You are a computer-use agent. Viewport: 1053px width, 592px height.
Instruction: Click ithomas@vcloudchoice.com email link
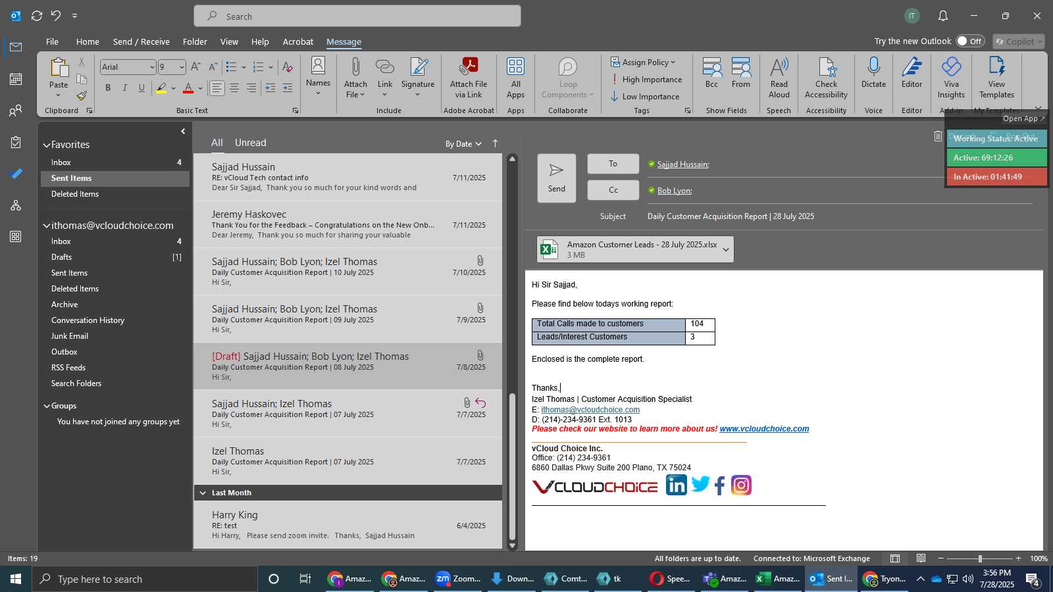click(x=590, y=410)
